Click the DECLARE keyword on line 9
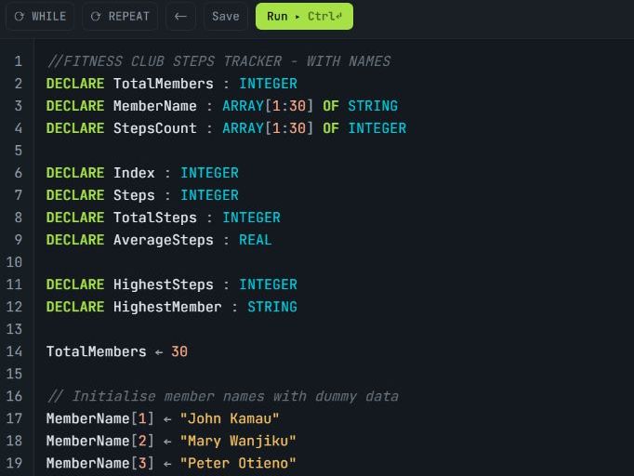 (75, 240)
